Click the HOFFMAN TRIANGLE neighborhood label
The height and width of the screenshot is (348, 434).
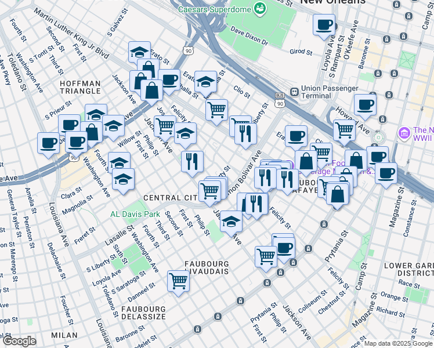(x=80, y=87)
